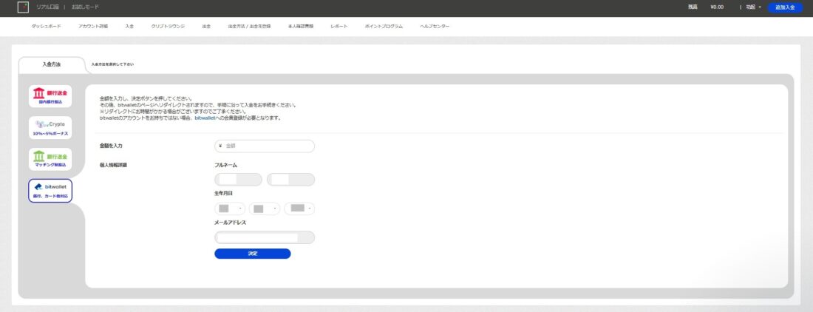Click the first フルネーム name field
Viewport: 813px width, 312px height.
(x=239, y=180)
